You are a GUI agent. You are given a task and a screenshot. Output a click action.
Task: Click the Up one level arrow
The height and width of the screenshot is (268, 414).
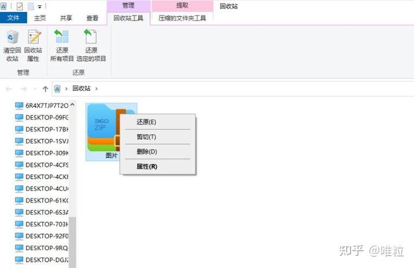tap(45, 89)
